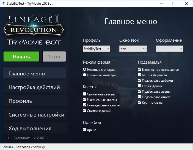The image size is (193, 150).
Task: Click version text v. 2.40.0.1
Action: pyautogui.click(x=41, y=138)
